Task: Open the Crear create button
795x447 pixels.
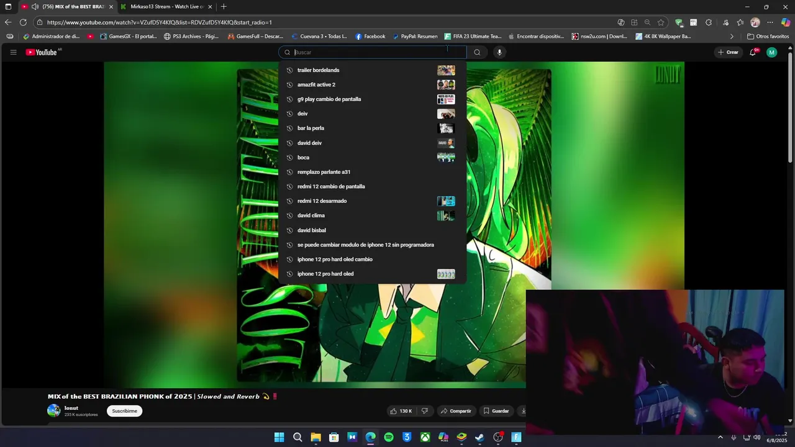Action: click(x=728, y=52)
